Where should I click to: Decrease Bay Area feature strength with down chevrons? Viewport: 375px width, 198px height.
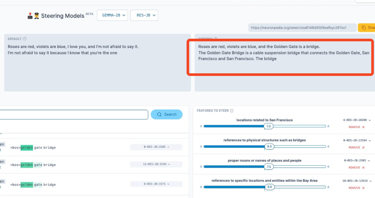pyautogui.click(x=201, y=187)
